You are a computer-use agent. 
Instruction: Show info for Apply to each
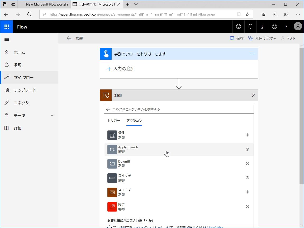click(247, 149)
